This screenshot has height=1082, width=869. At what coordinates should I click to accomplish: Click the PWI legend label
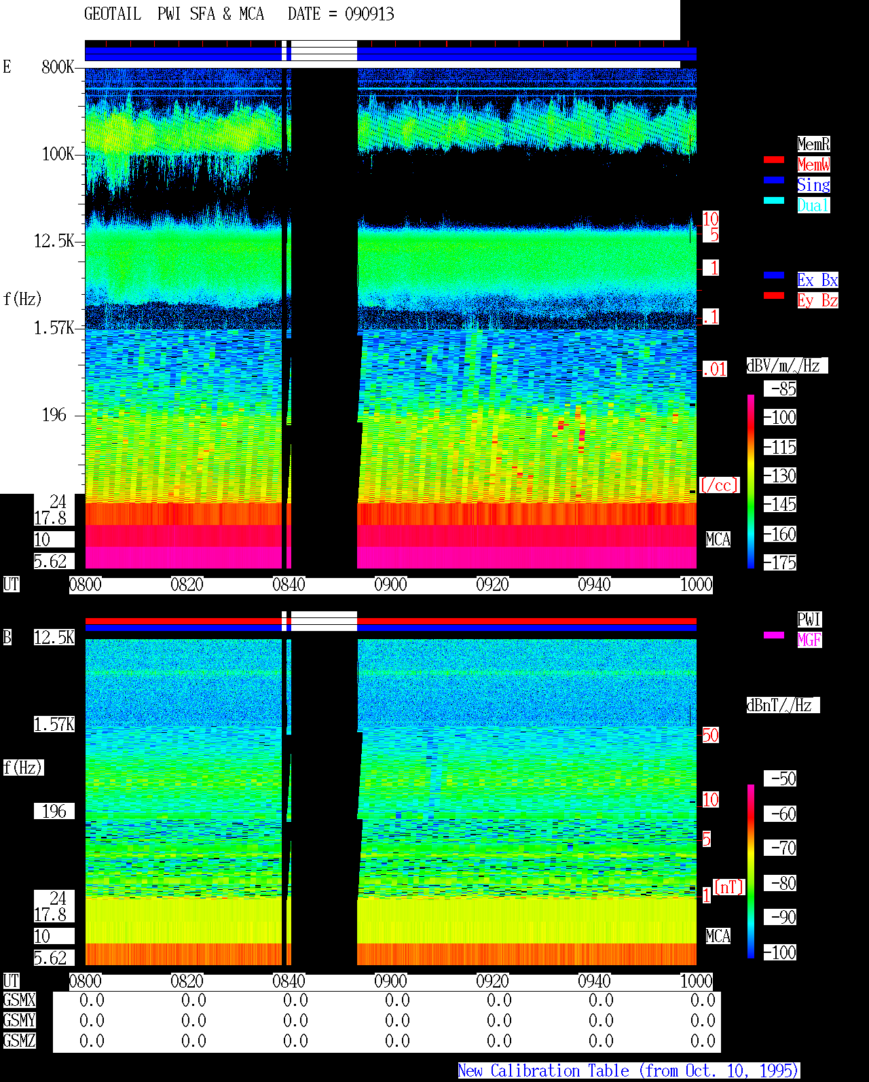click(809, 619)
